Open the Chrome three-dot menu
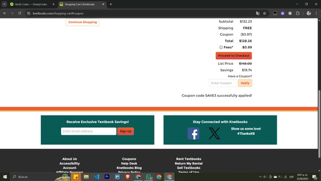The height and width of the screenshot is (181, 321). pyautogui.click(x=316, y=14)
